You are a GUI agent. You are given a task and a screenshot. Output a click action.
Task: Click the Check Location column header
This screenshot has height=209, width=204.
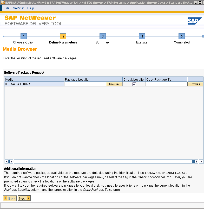click(134, 79)
